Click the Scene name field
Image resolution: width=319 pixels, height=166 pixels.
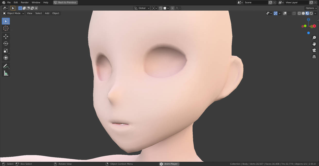pyautogui.click(x=256, y=2)
